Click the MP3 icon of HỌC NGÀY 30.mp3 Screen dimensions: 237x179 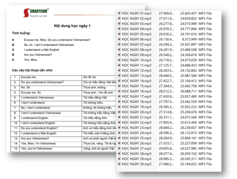click(119, 164)
